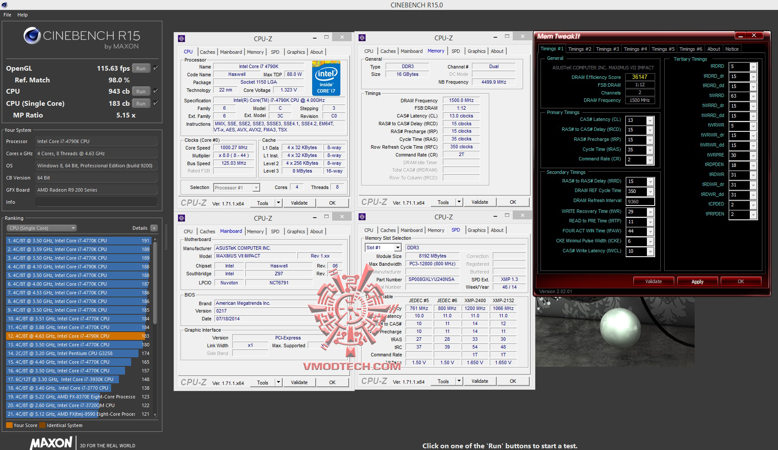Click the NB Frequency value 4499.9 MHz

[494, 82]
